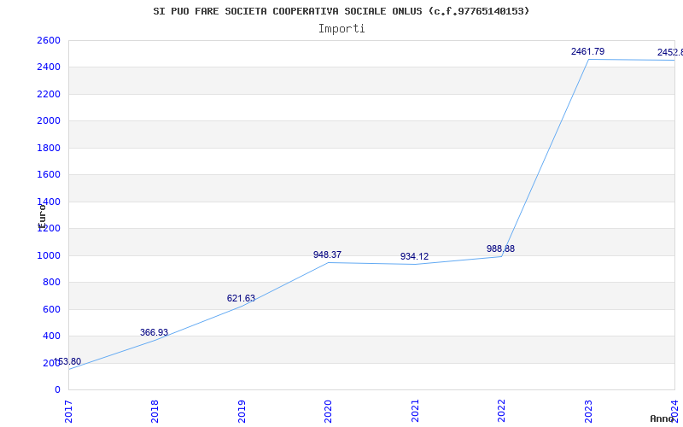Click the 2019 x-axis label
The height and width of the screenshot is (427, 683).
click(x=242, y=412)
